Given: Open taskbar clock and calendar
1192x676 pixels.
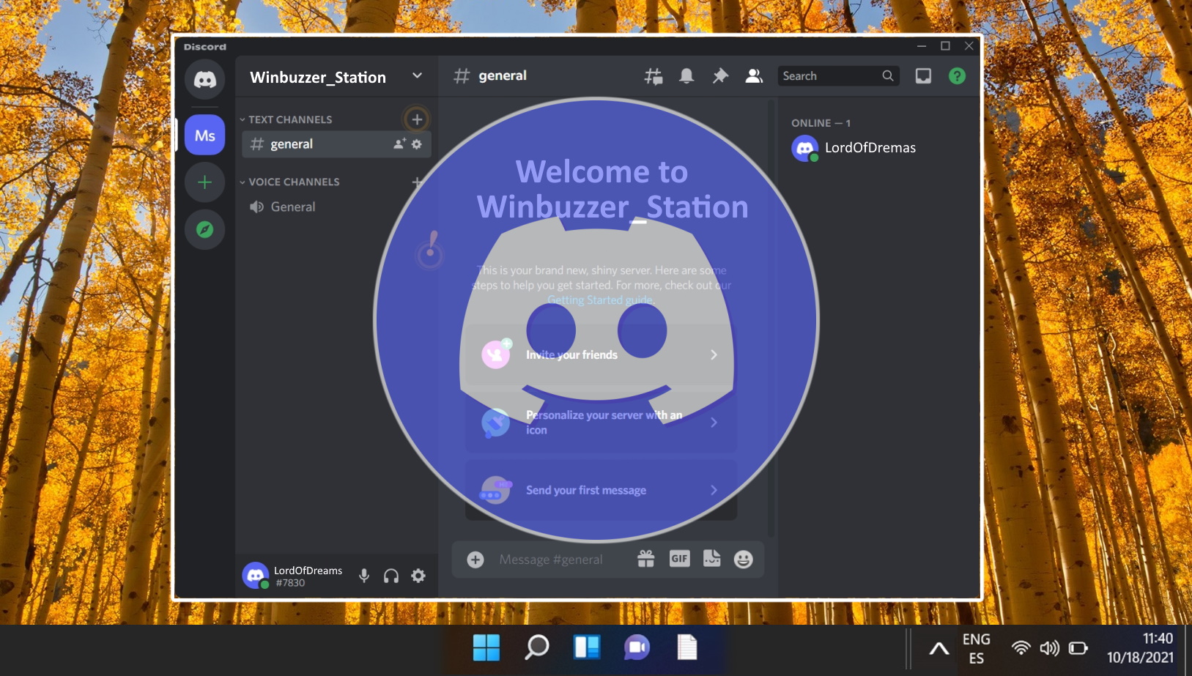Looking at the screenshot, I should tap(1140, 648).
